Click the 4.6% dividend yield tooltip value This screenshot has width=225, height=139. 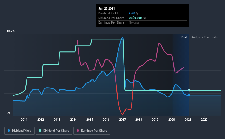click(132, 13)
